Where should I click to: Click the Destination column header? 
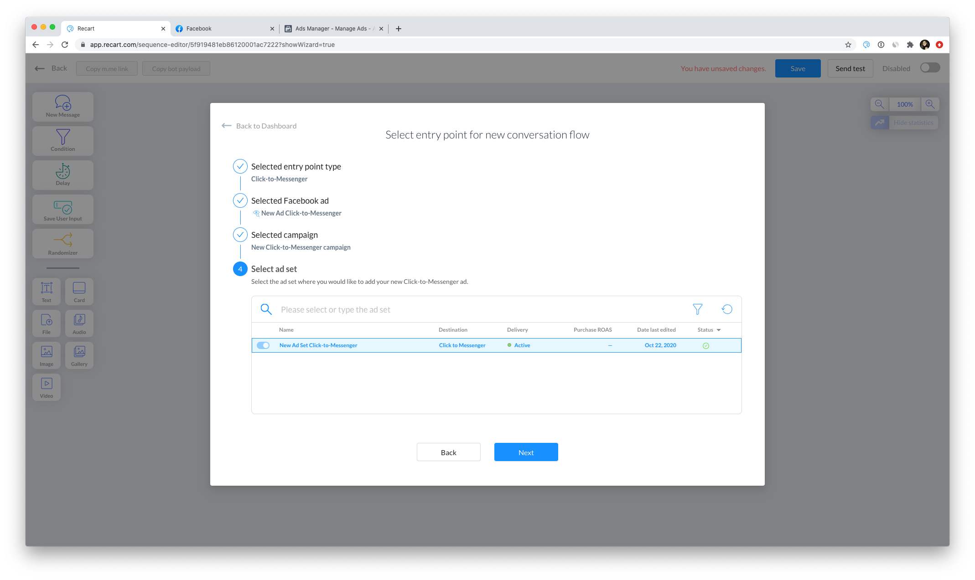[453, 330]
